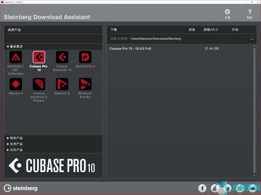Click the target folder path field

click(188, 39)
